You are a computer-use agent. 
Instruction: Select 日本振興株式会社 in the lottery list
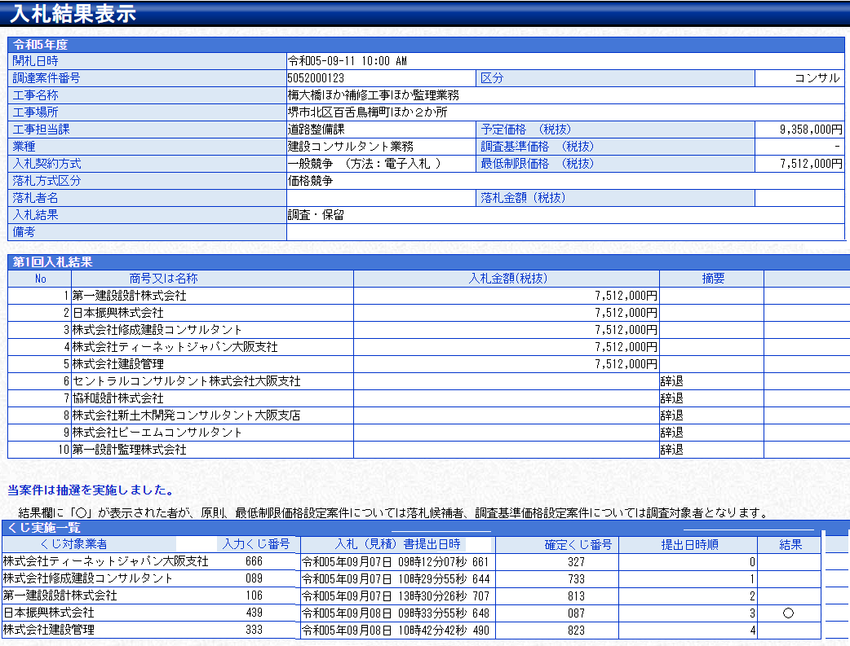click(x=49, y=613)
